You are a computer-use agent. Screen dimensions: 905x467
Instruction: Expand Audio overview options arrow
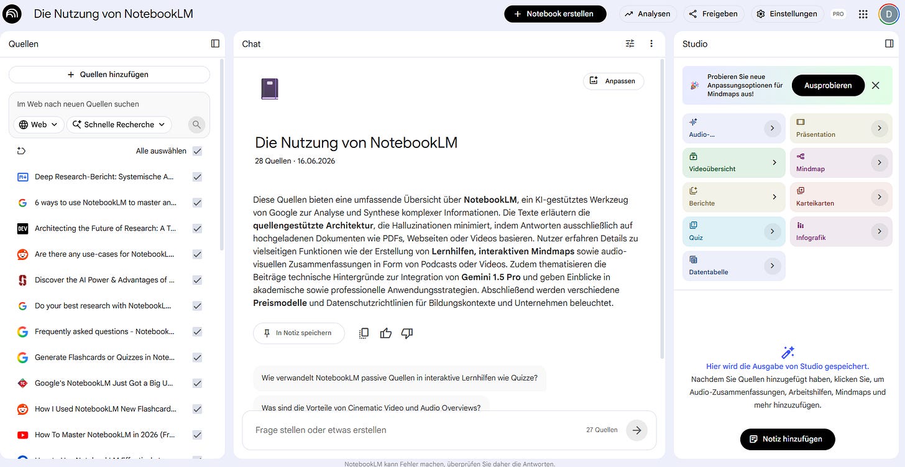coord(772,128)
